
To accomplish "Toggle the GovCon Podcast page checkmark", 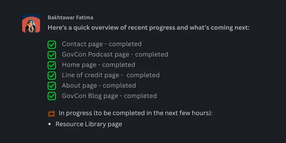I will pos(52,55).
